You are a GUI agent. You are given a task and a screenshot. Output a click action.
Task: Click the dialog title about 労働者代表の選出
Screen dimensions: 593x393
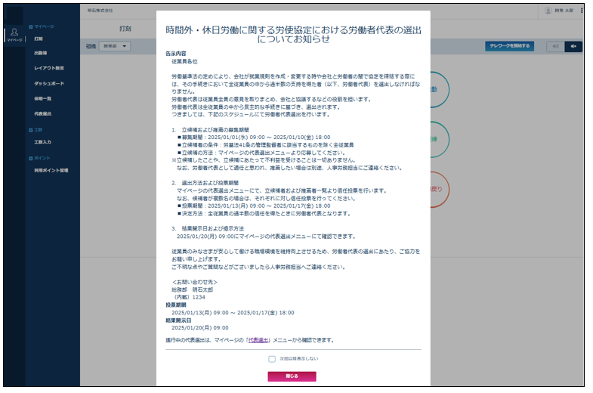coord(293,35)
